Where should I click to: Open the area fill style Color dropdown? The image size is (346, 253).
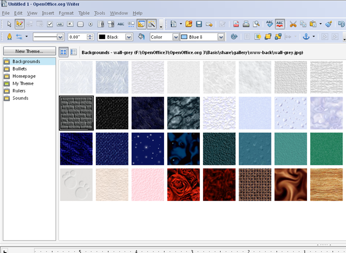pyautogui.click(x=175, y=37)
